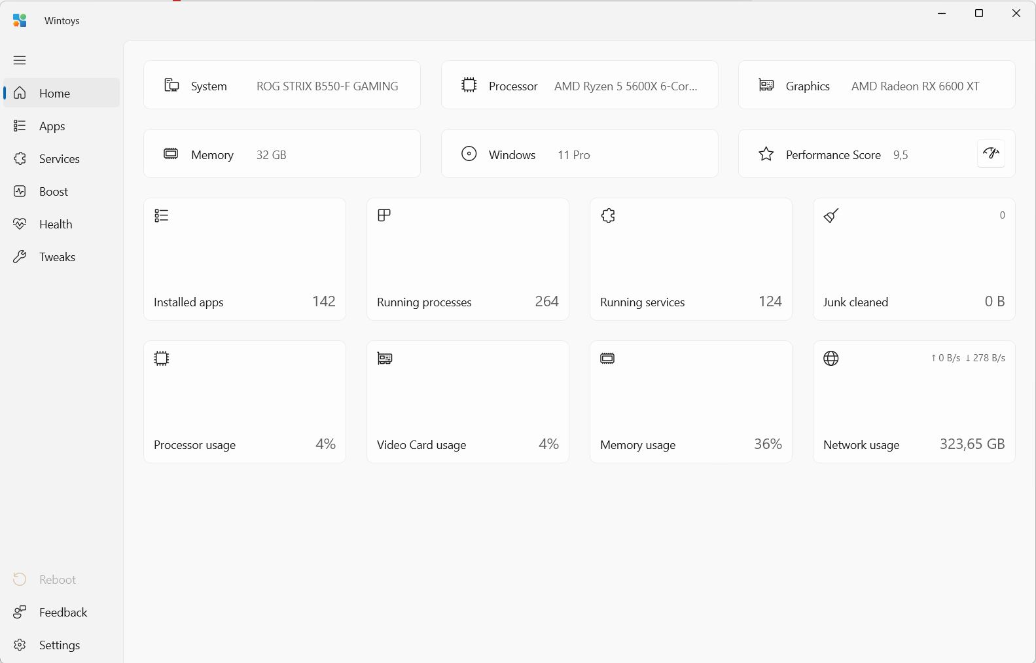Click the Running services puzzle icon

(608, 215)
